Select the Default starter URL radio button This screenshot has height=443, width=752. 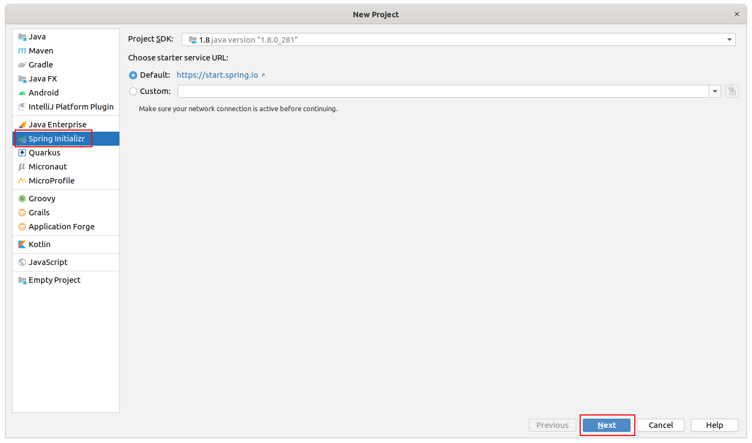tap(133, 75)
